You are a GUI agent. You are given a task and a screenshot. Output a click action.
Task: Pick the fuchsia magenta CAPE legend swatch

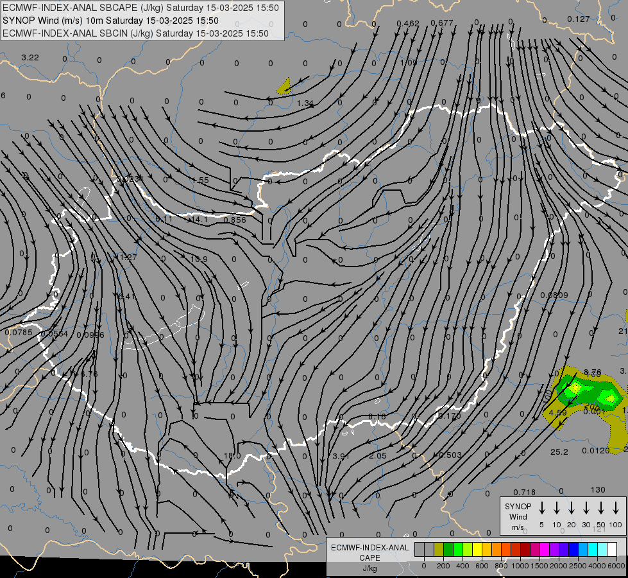point(545,550)
